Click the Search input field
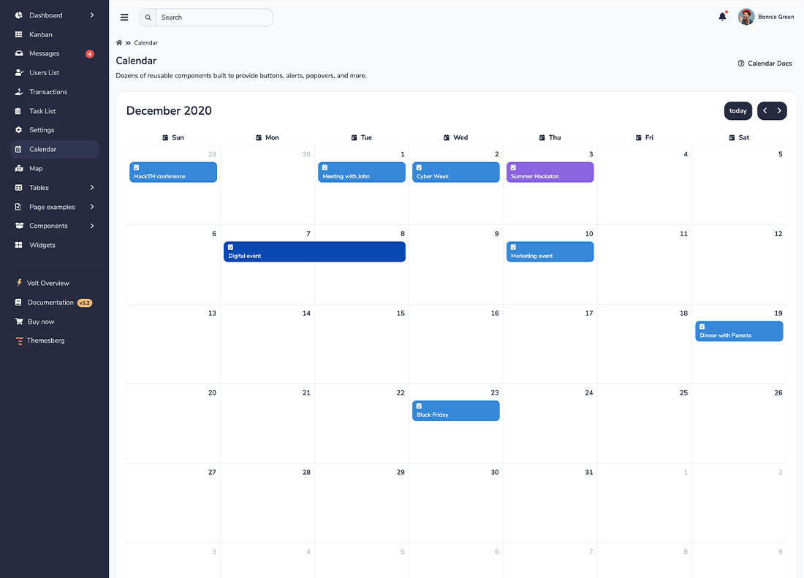This screenshot has height=578, width=804. [x=214, y=18]
